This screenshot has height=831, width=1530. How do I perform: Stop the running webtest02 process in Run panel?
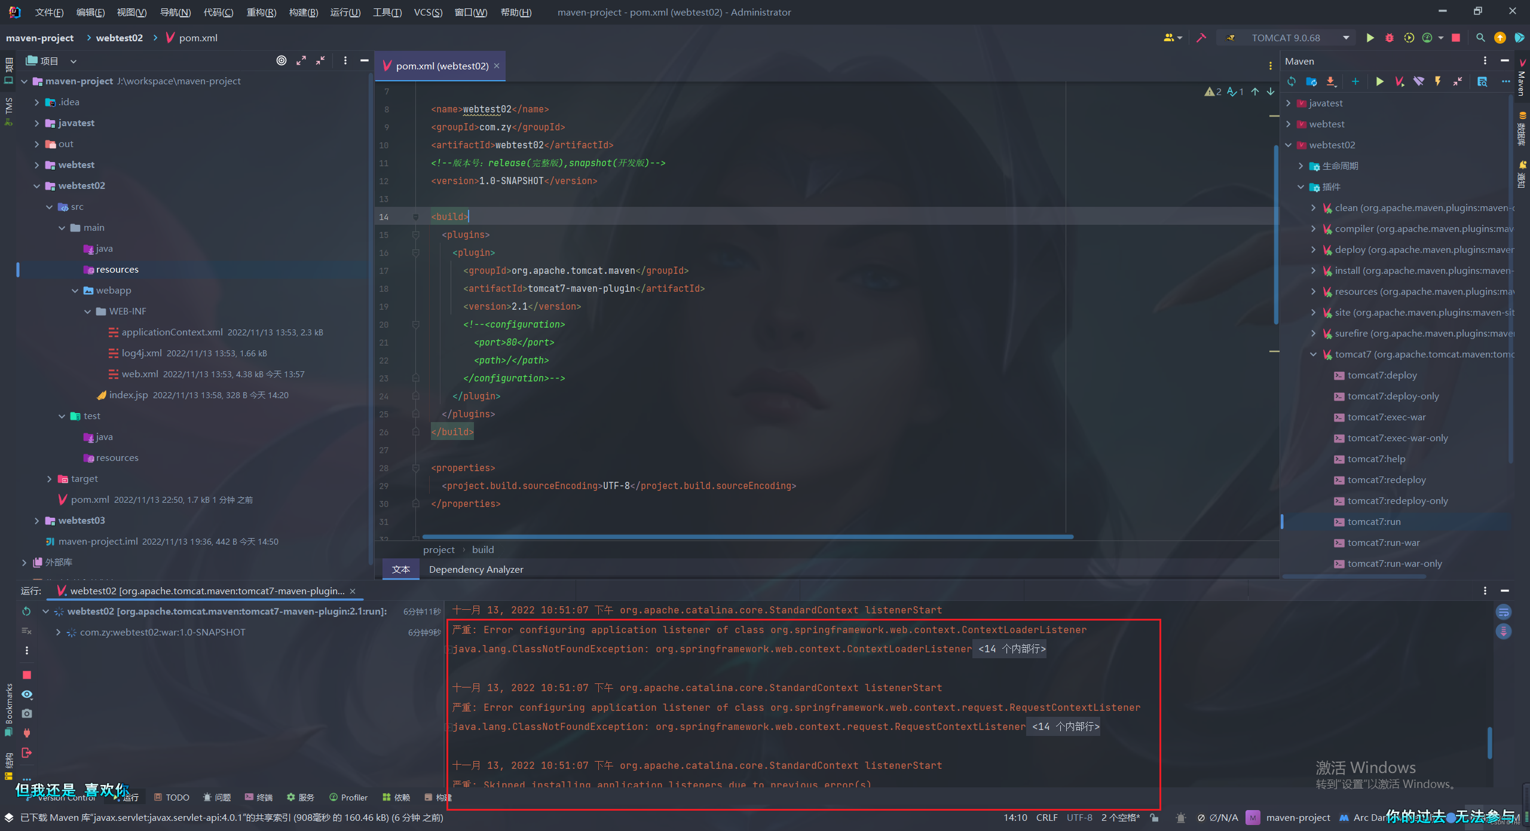[x=27, y=675]
